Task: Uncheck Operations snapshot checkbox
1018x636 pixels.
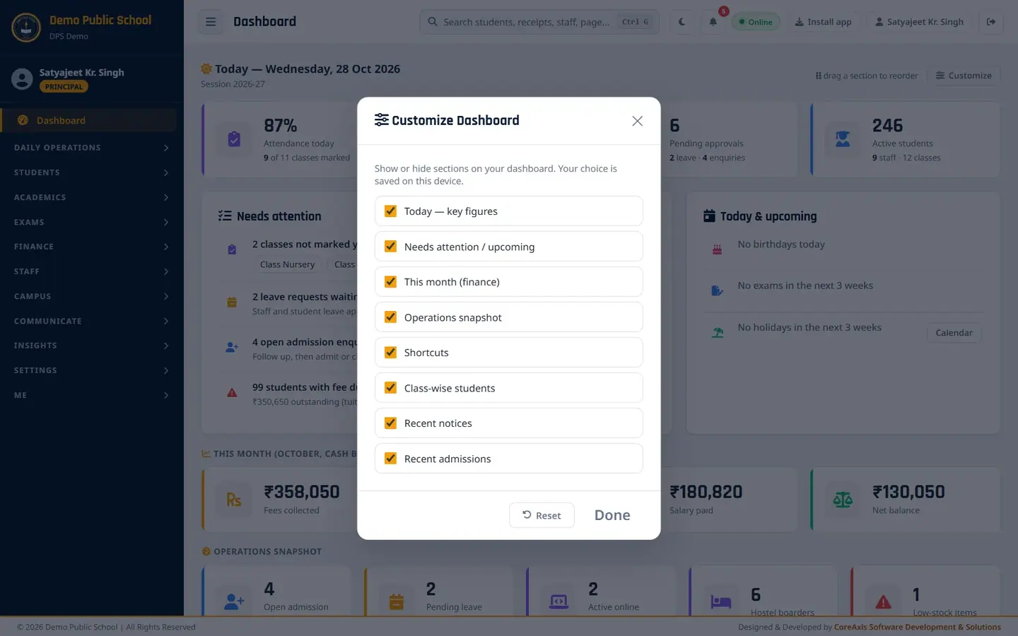Action: 390,317
